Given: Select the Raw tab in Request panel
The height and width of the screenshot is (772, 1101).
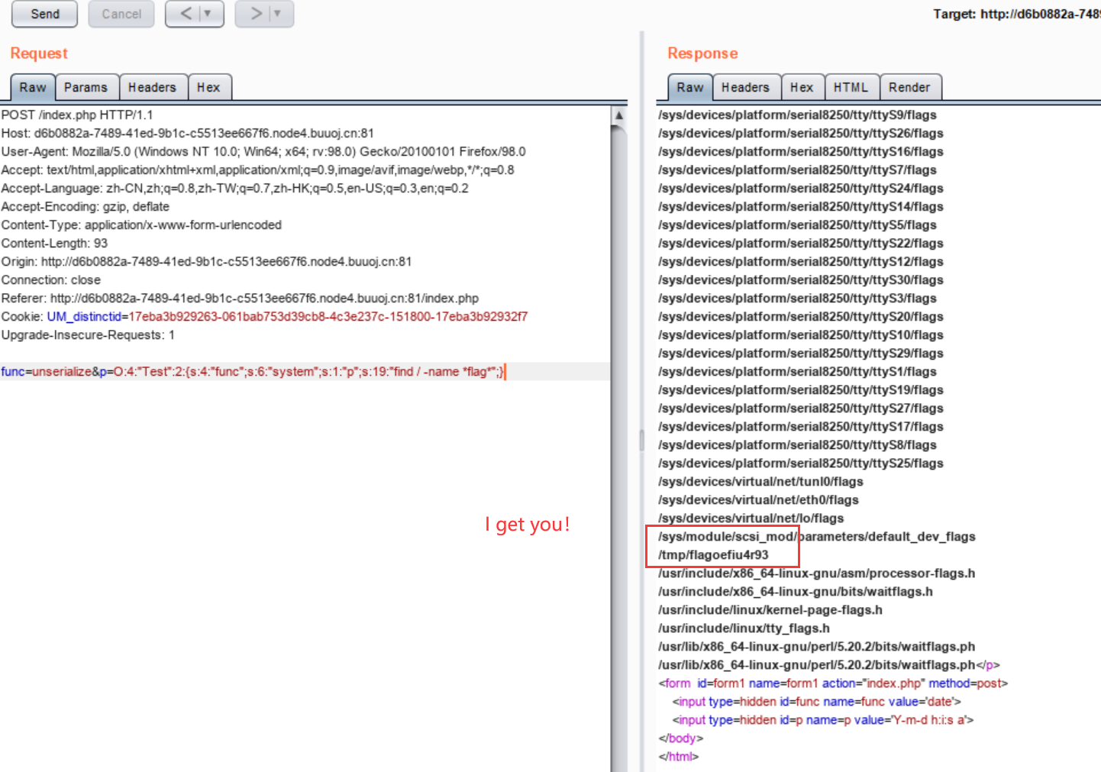Looking at the screenshot, I should pyautogui.click(x=32, y=88).
